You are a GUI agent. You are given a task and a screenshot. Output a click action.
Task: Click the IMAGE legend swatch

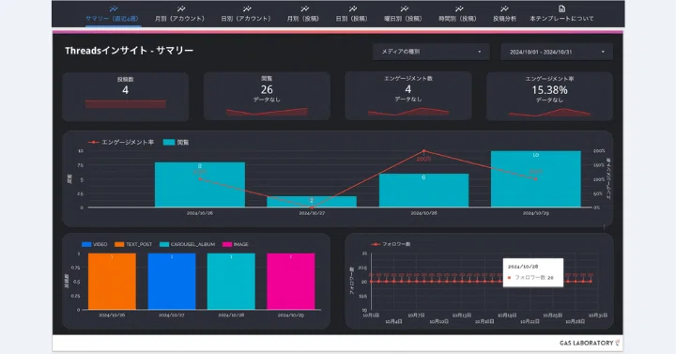coord(227,244)
